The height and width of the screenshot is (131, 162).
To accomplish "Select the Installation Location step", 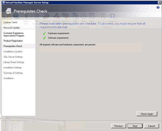I will coord(13,51).
